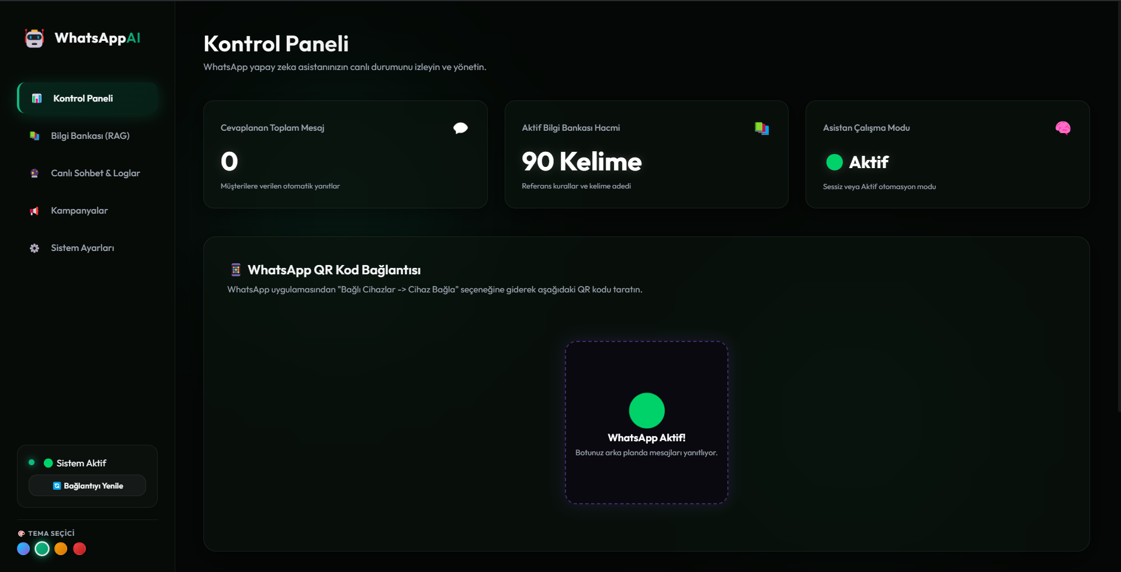Select the red theme swatch

click(x=79, y=549)
